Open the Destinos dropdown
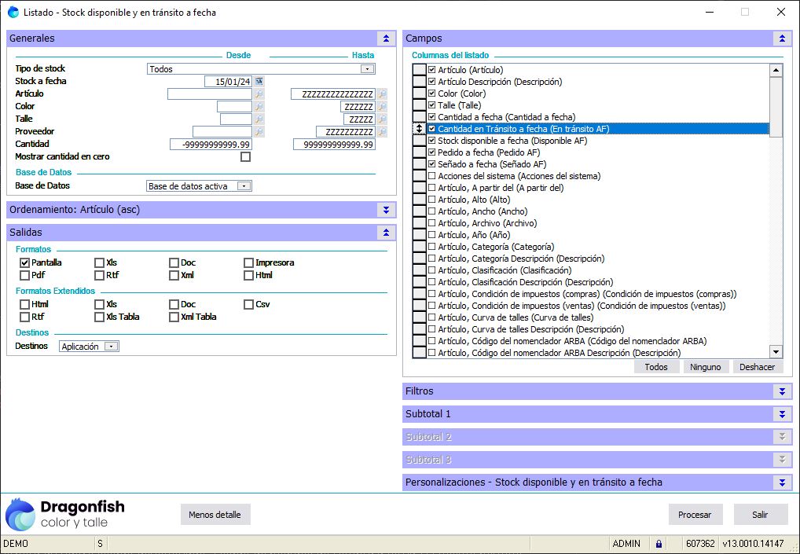Image resolution: width=800 pixels, height=554 pixels. (x=111, y=347)
